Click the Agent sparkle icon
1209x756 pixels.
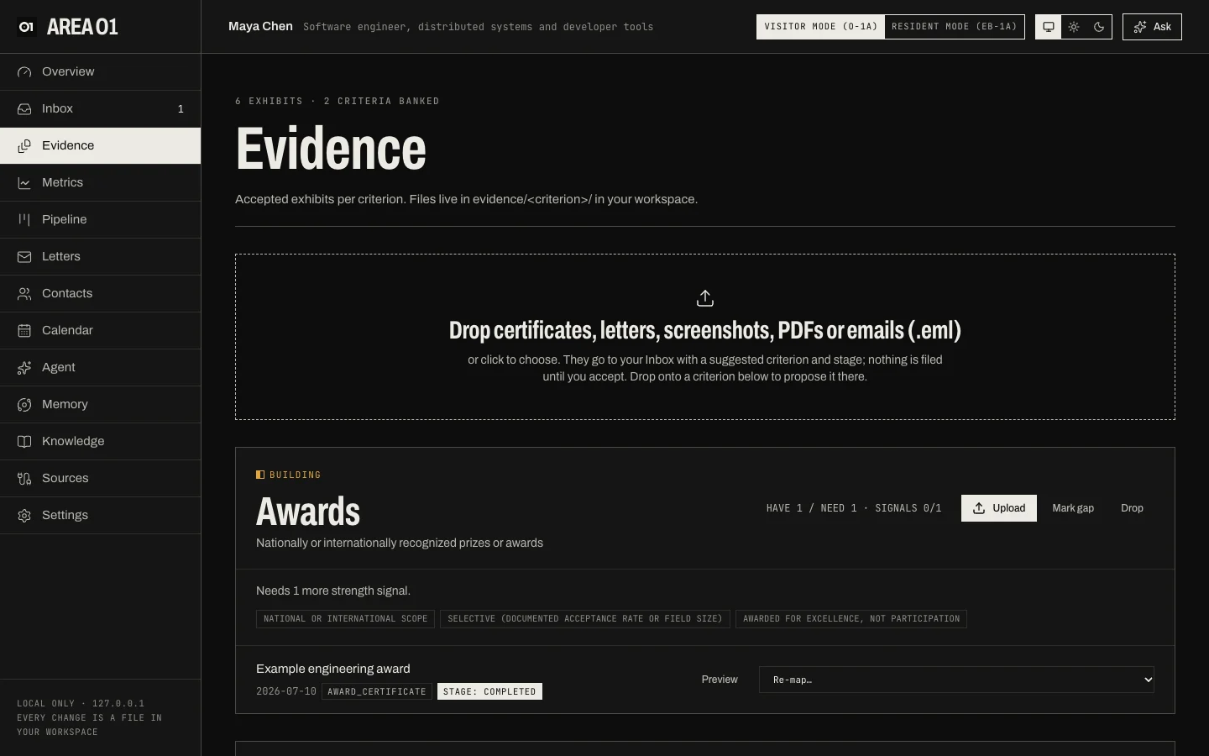click(24, 368)
